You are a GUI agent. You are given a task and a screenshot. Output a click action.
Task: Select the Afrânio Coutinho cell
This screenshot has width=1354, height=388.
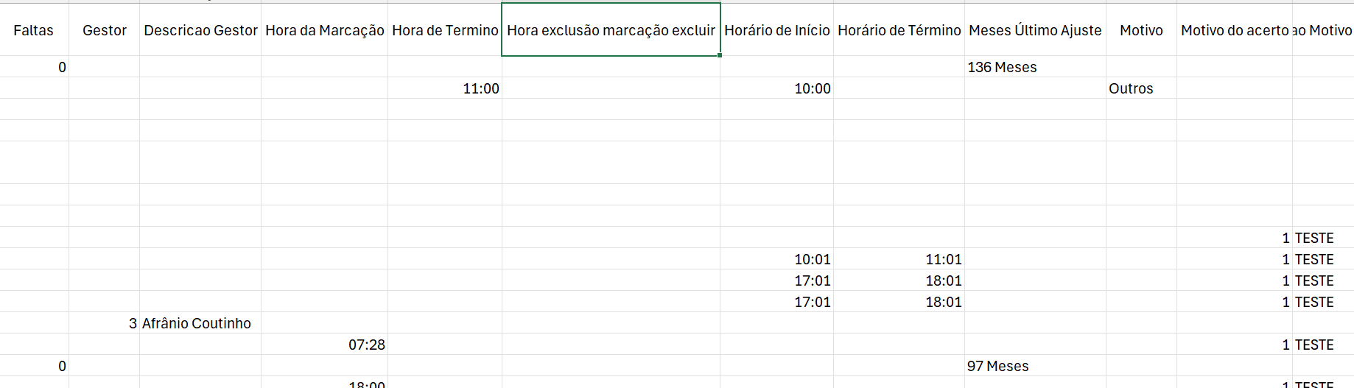pos(200,323)
